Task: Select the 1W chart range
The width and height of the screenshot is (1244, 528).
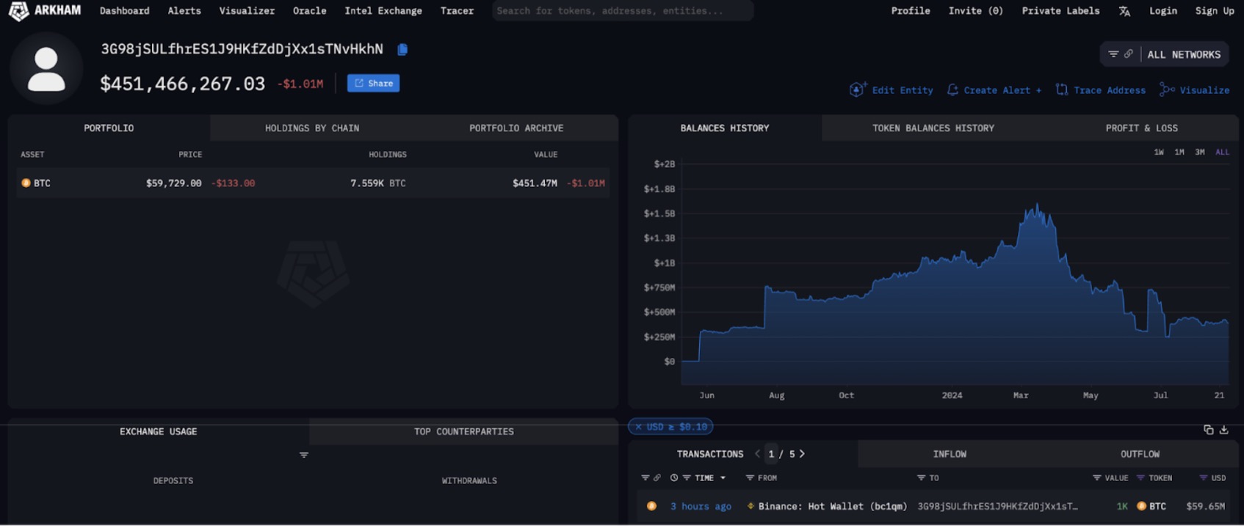Action: click(x=1159, y=152)
